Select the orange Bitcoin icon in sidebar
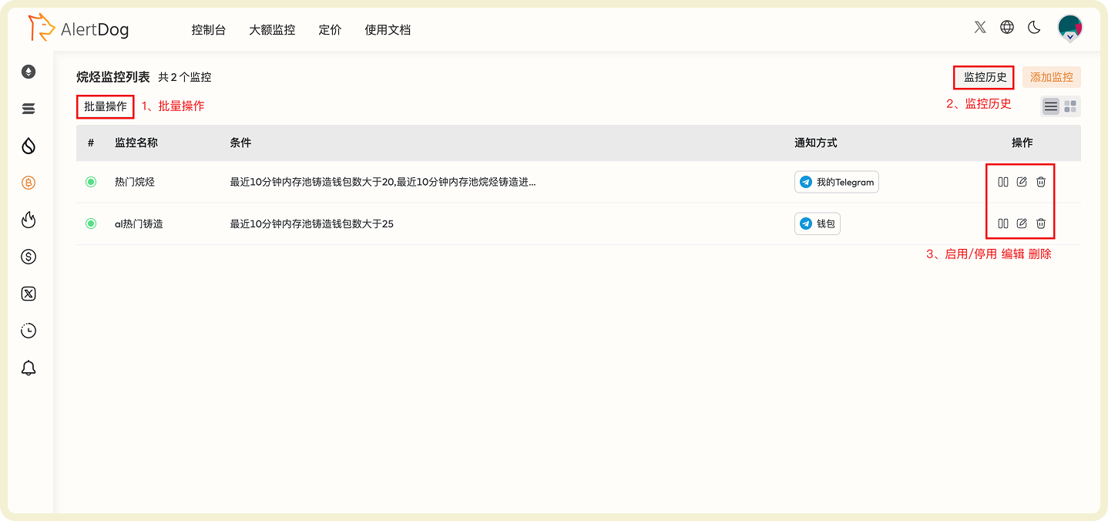This screenshot has height=521, width=1108. (29, 182)
